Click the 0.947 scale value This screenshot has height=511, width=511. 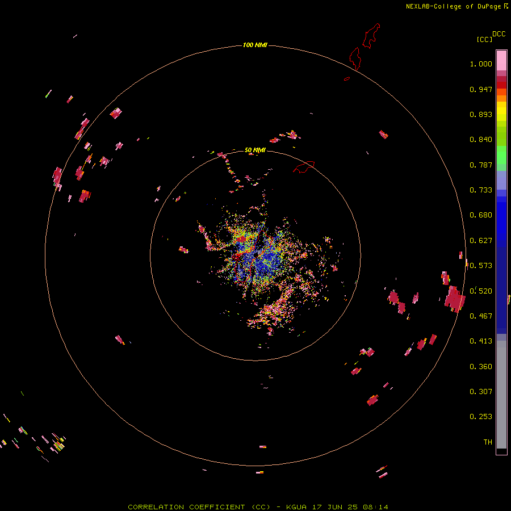pyautogui.click(x=481, y=89)
